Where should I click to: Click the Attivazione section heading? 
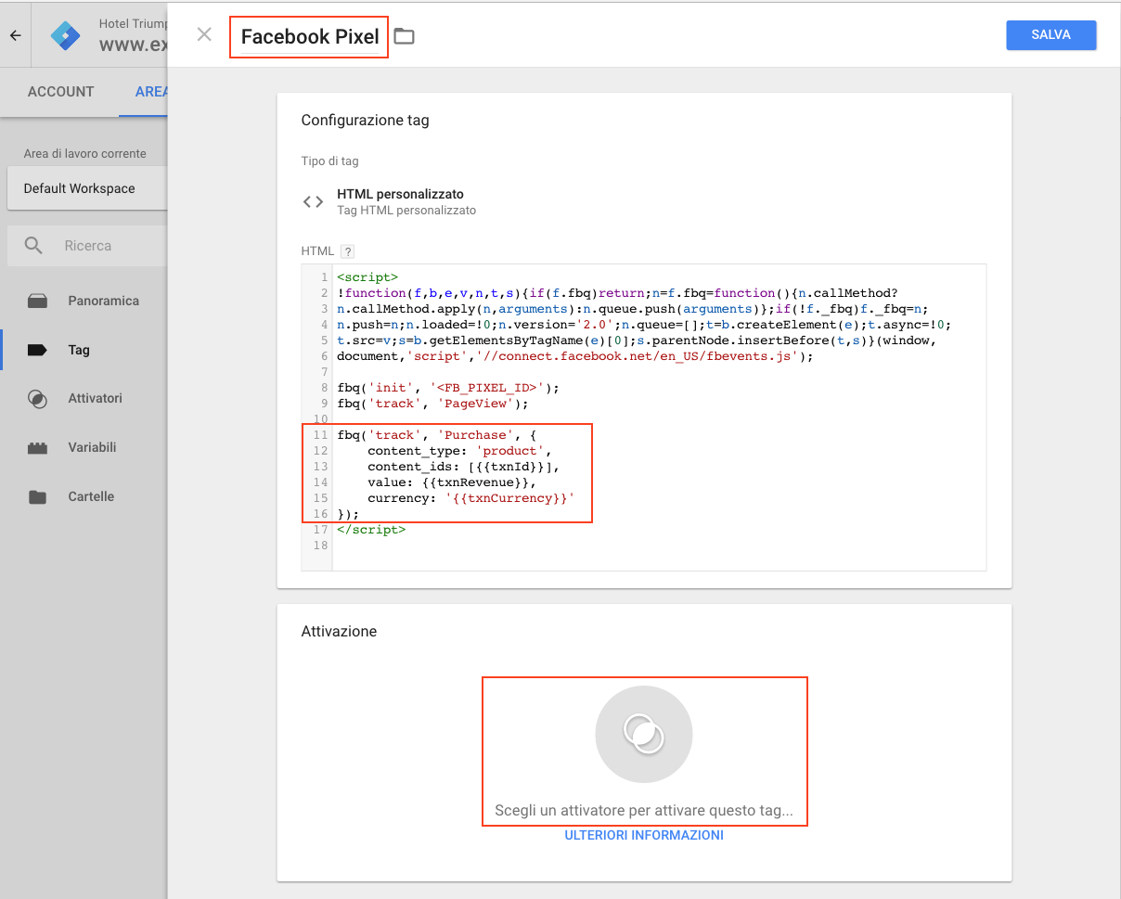(x=339, y=631)
